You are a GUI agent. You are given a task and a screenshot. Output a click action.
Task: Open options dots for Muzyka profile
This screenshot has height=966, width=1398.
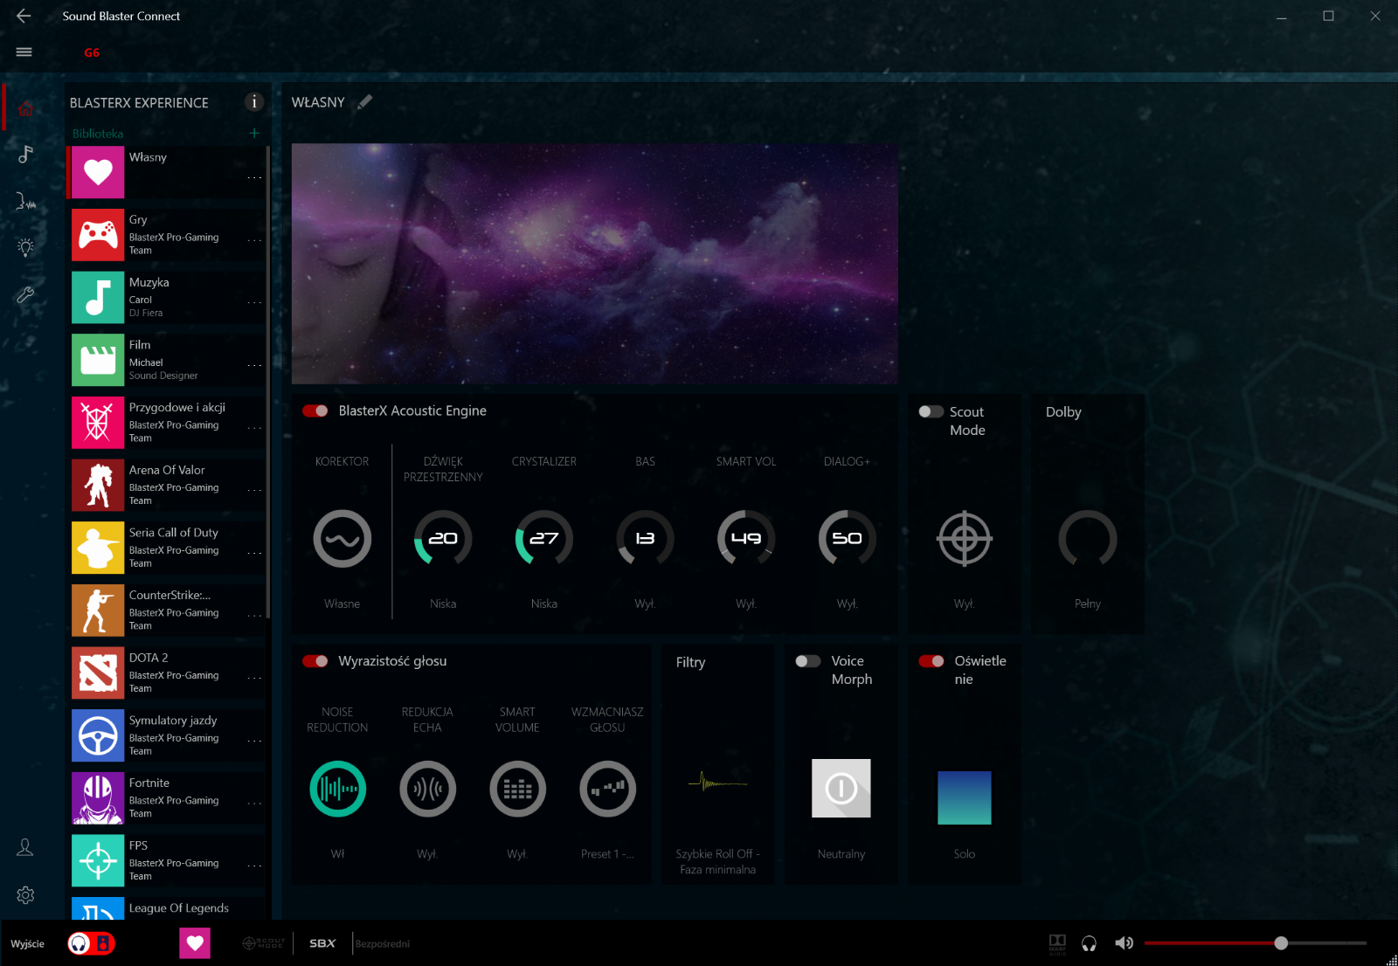[x=254, y=303]
